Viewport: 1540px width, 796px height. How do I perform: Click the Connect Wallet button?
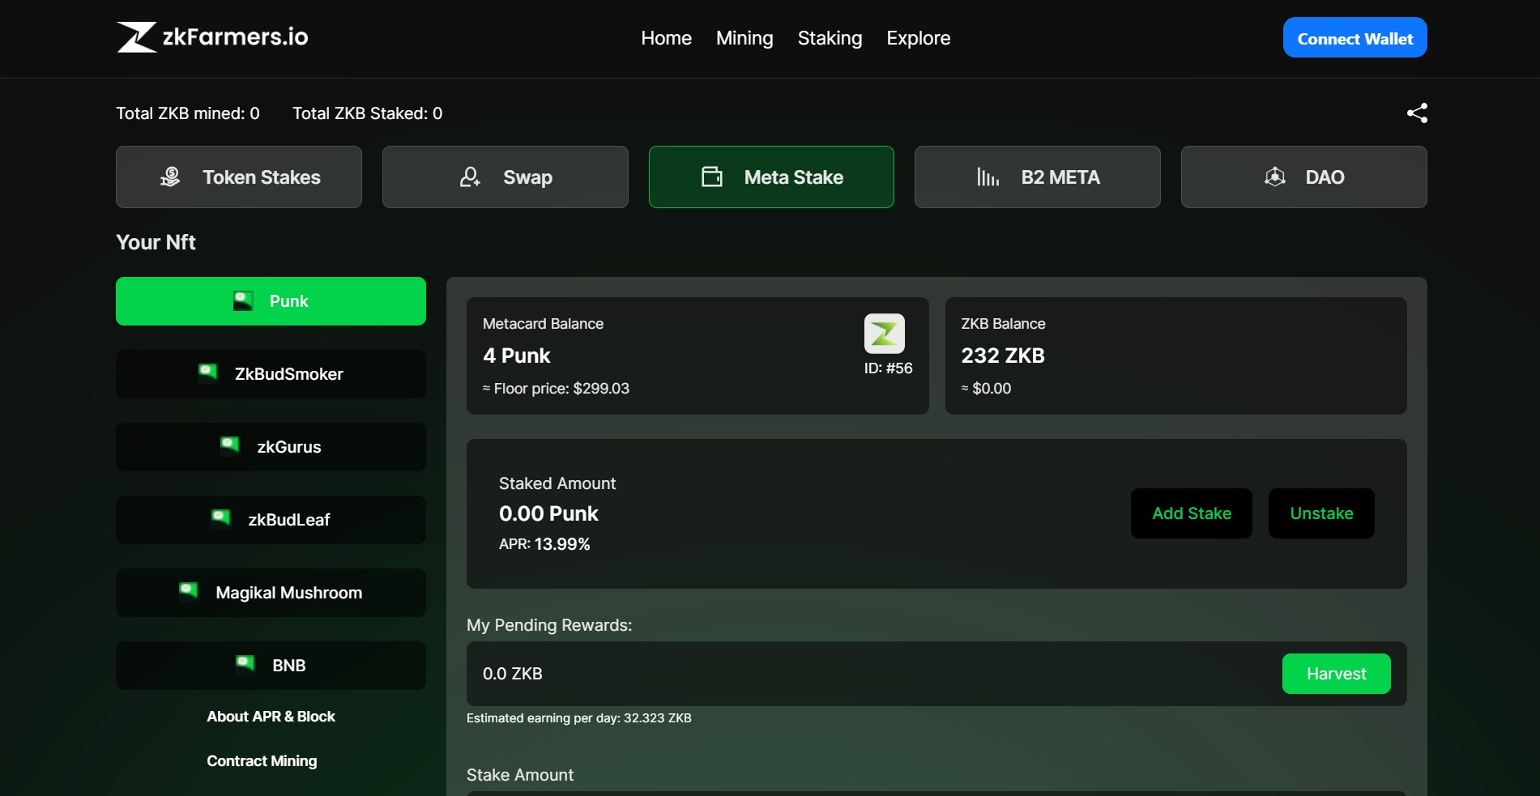[x=1354, y=37]
